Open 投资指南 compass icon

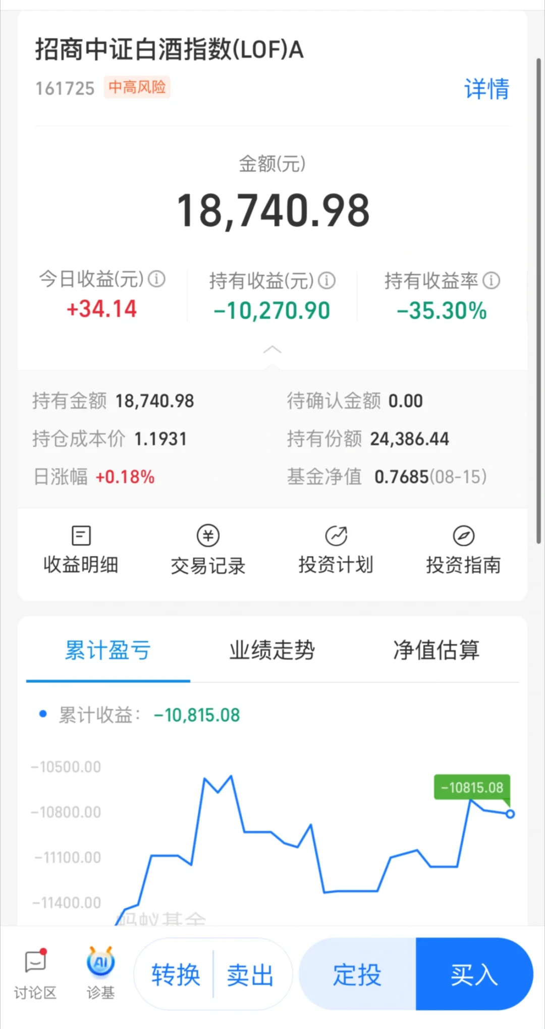pos(463,536)
